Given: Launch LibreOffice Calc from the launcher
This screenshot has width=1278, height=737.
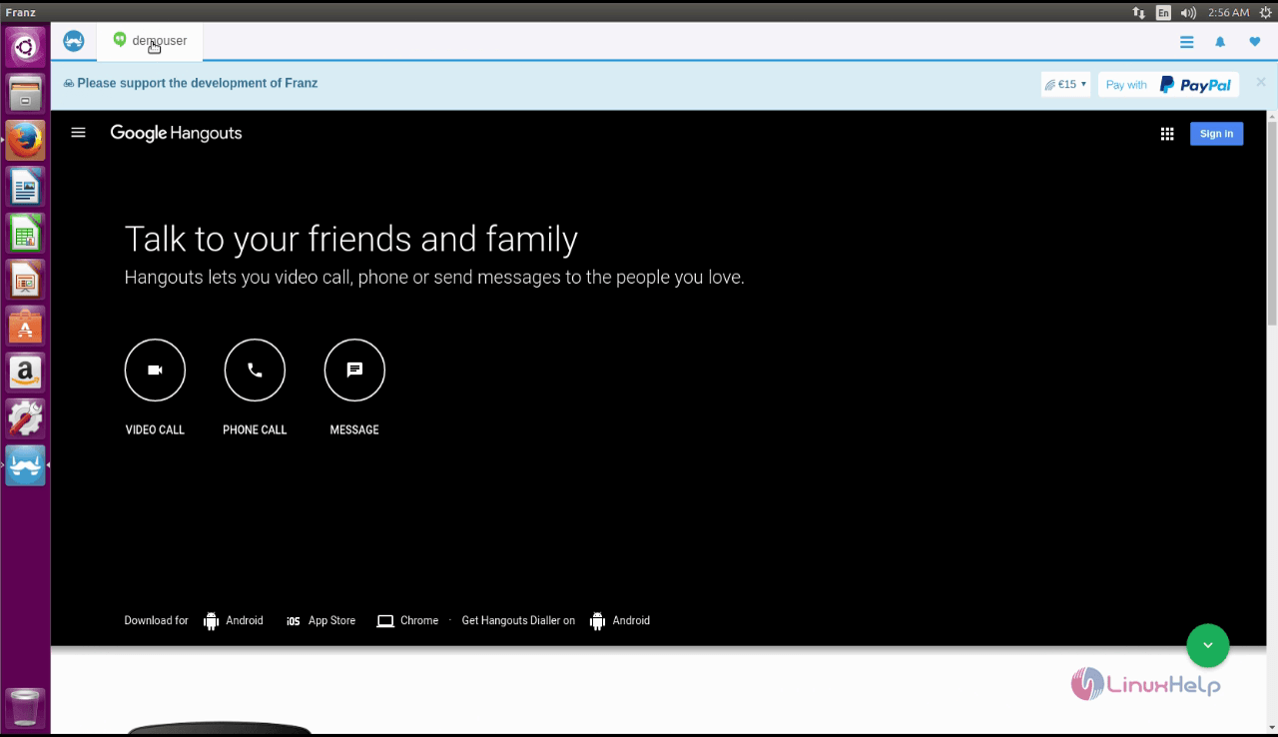Looking at the screenshot, I should click(25, 234).
